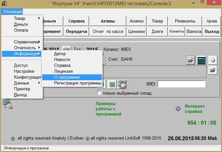
Task: Expand the Отчетность submenu
Action: [x=22, y=48]
